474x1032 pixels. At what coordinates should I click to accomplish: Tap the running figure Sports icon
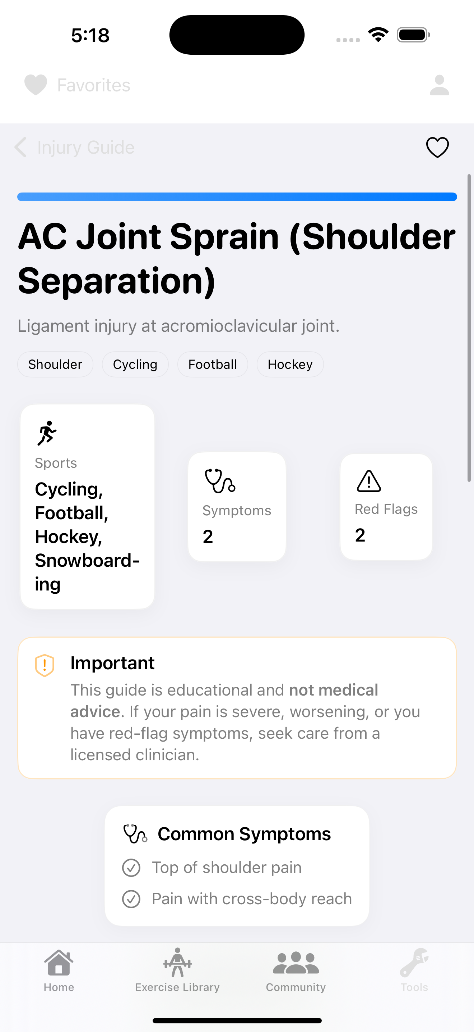coord(47,433)
